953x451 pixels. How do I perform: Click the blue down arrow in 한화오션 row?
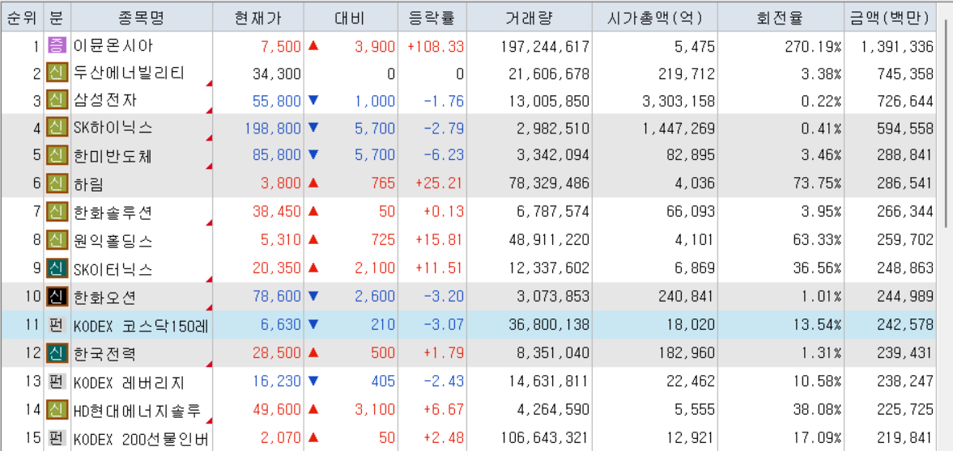click(313, 296)
